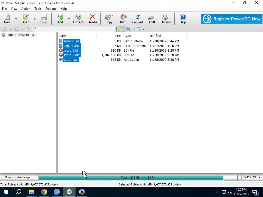Click the Help toolbar icon

point(183,18)
